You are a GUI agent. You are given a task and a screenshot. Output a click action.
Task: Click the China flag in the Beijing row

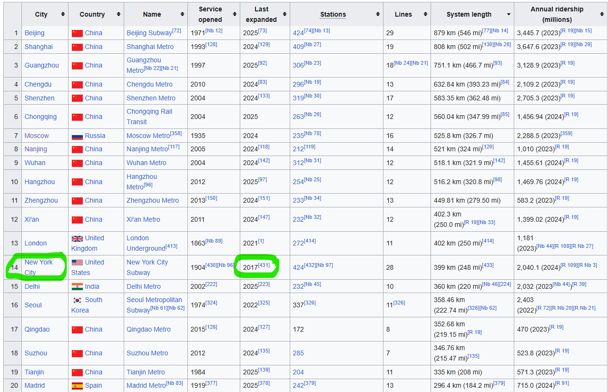[77, 33]
